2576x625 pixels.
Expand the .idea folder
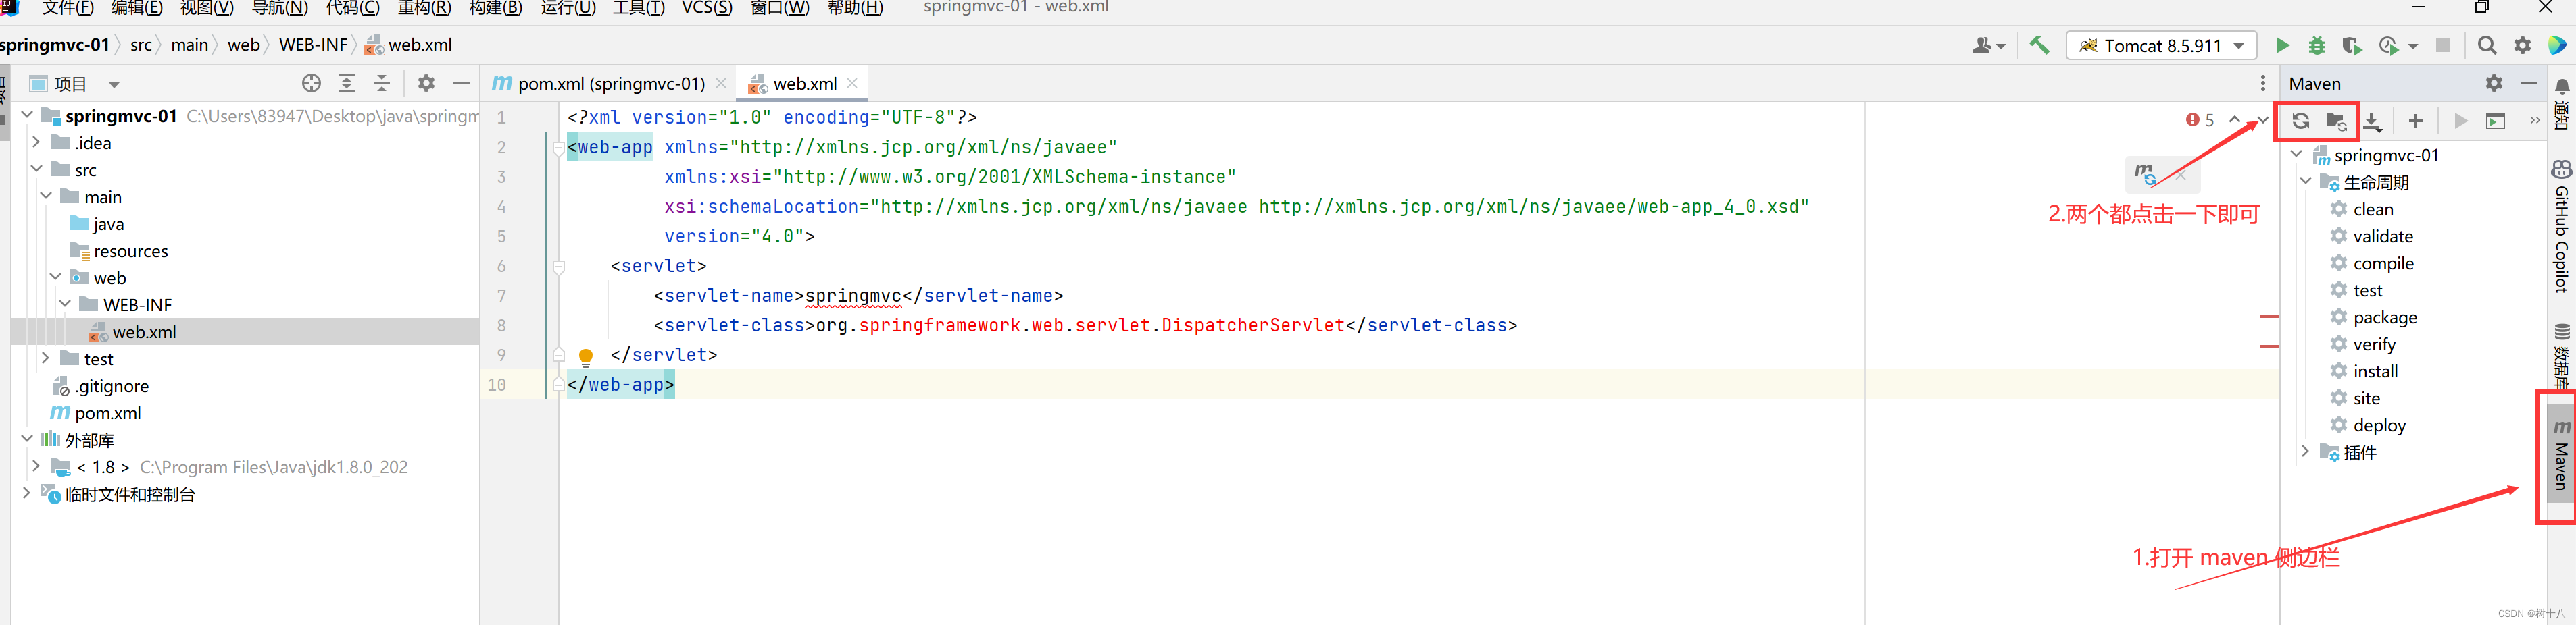(36, 142)
